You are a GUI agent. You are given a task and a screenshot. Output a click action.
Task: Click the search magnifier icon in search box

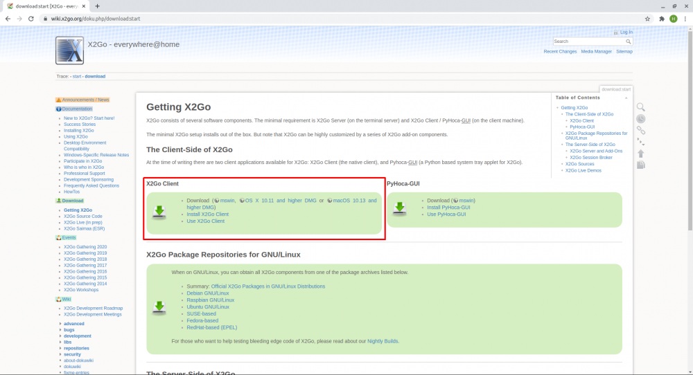coord(628,42)
